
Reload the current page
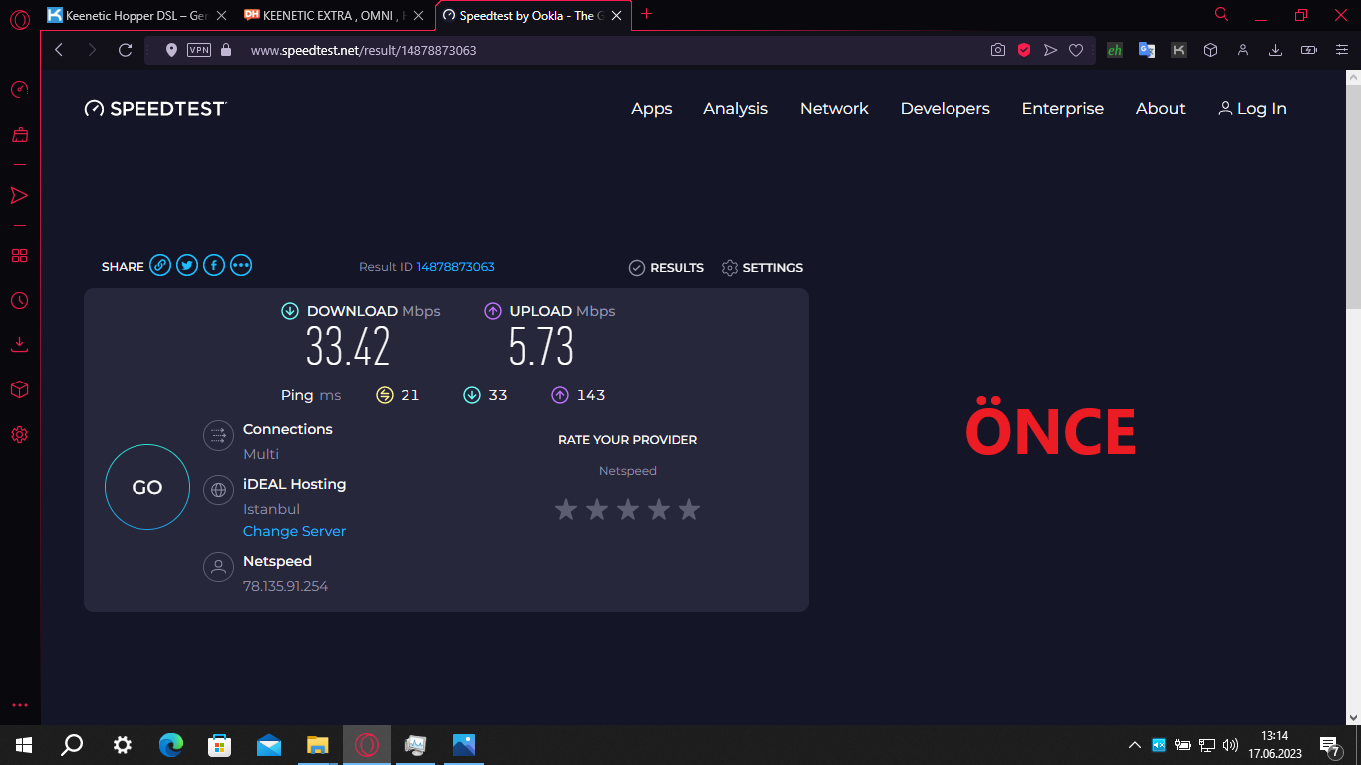(x=125, y=50)
